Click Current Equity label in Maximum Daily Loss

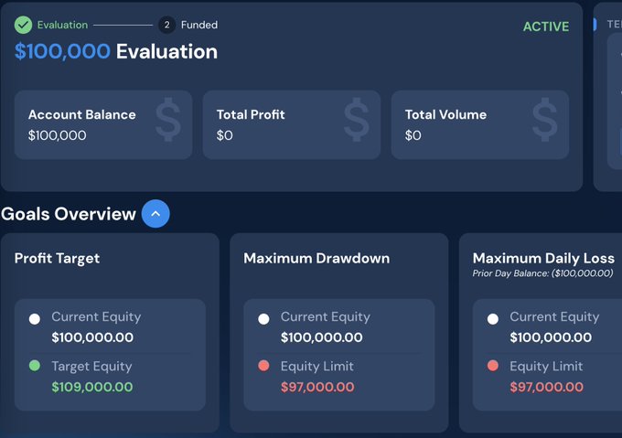[554, 317]
